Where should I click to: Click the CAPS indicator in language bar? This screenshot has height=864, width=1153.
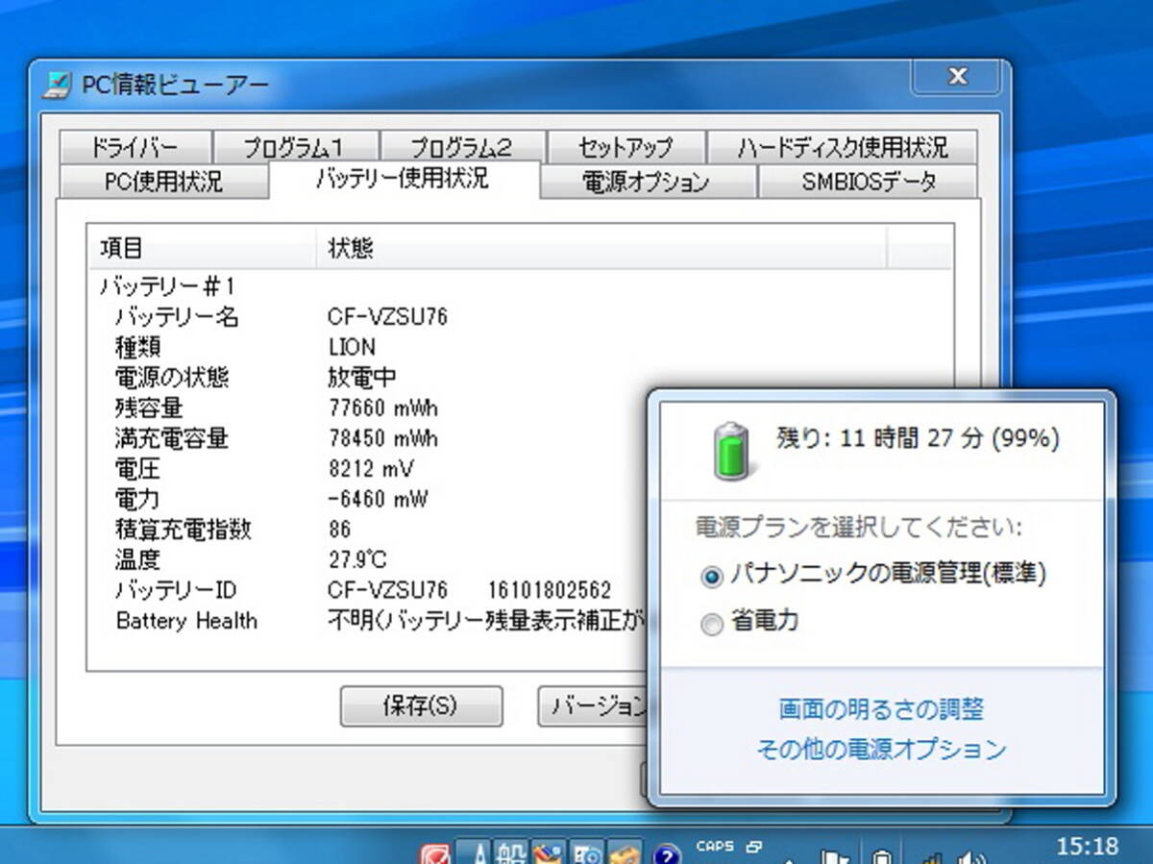(x=715, y=847)
